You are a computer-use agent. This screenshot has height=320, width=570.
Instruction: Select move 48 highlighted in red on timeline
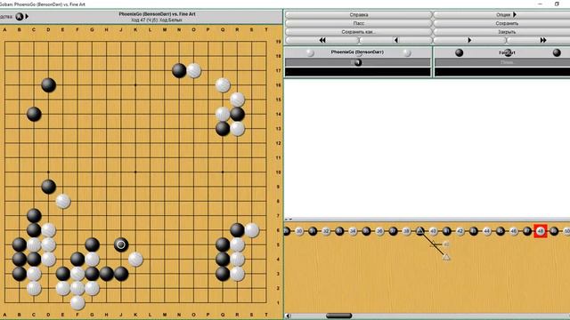click(x=541, y=231)
